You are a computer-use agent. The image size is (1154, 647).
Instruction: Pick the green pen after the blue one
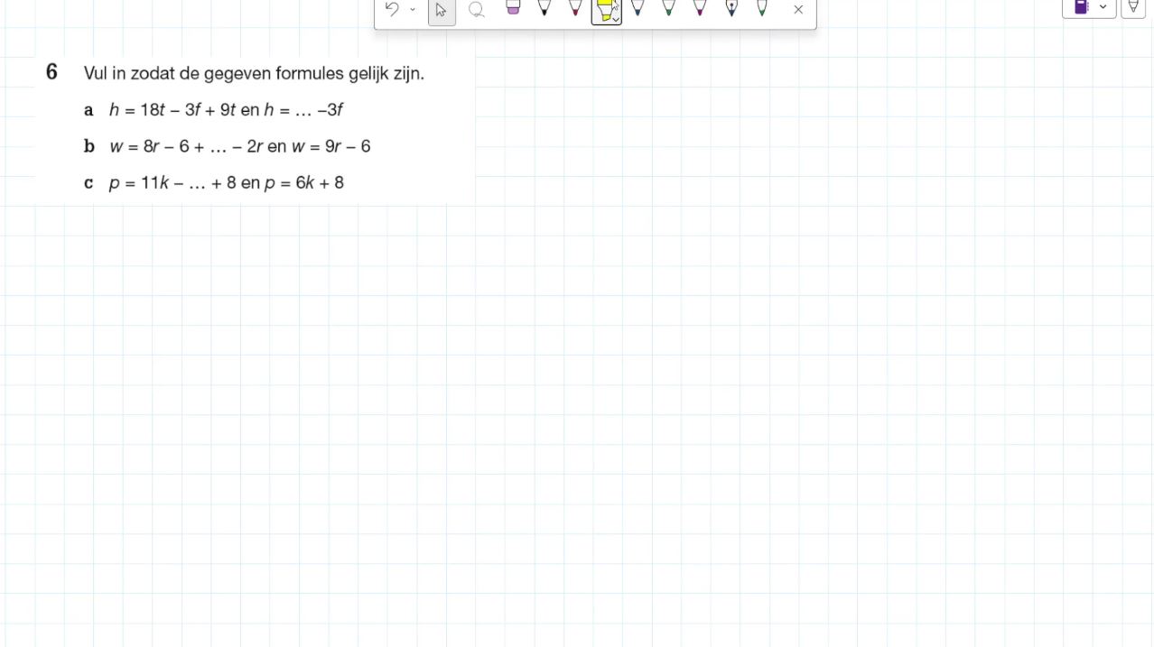(x=668, y=8)
